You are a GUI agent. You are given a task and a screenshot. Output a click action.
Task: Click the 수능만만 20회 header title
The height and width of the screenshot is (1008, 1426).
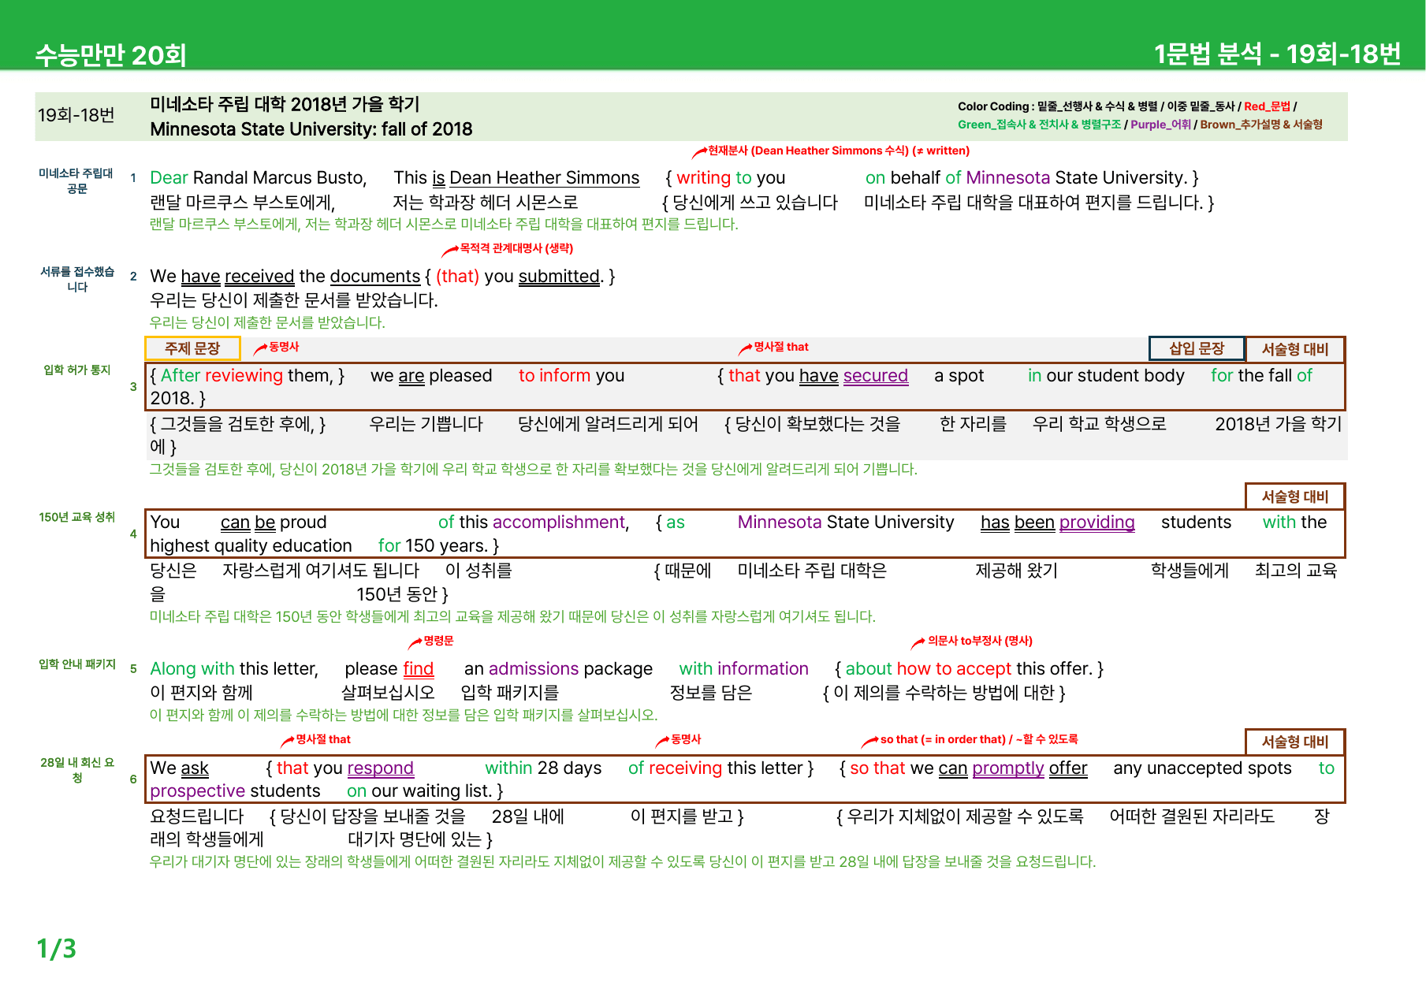110,55
